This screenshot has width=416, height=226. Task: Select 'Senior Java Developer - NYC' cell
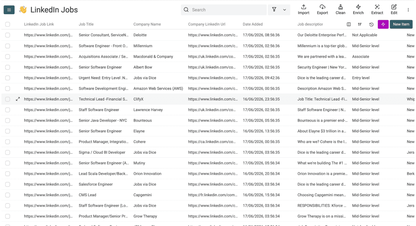coord(103,120)
